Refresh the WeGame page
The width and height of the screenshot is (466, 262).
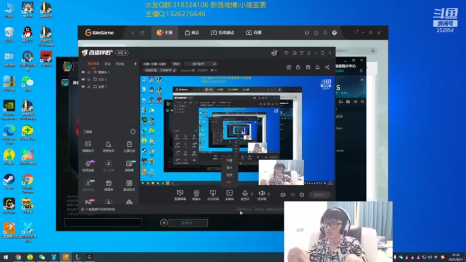click(142, 33)
